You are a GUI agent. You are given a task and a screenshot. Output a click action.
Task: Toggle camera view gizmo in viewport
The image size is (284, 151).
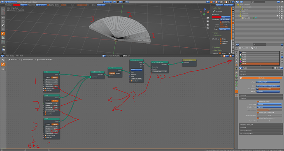(x=208, y=25)
